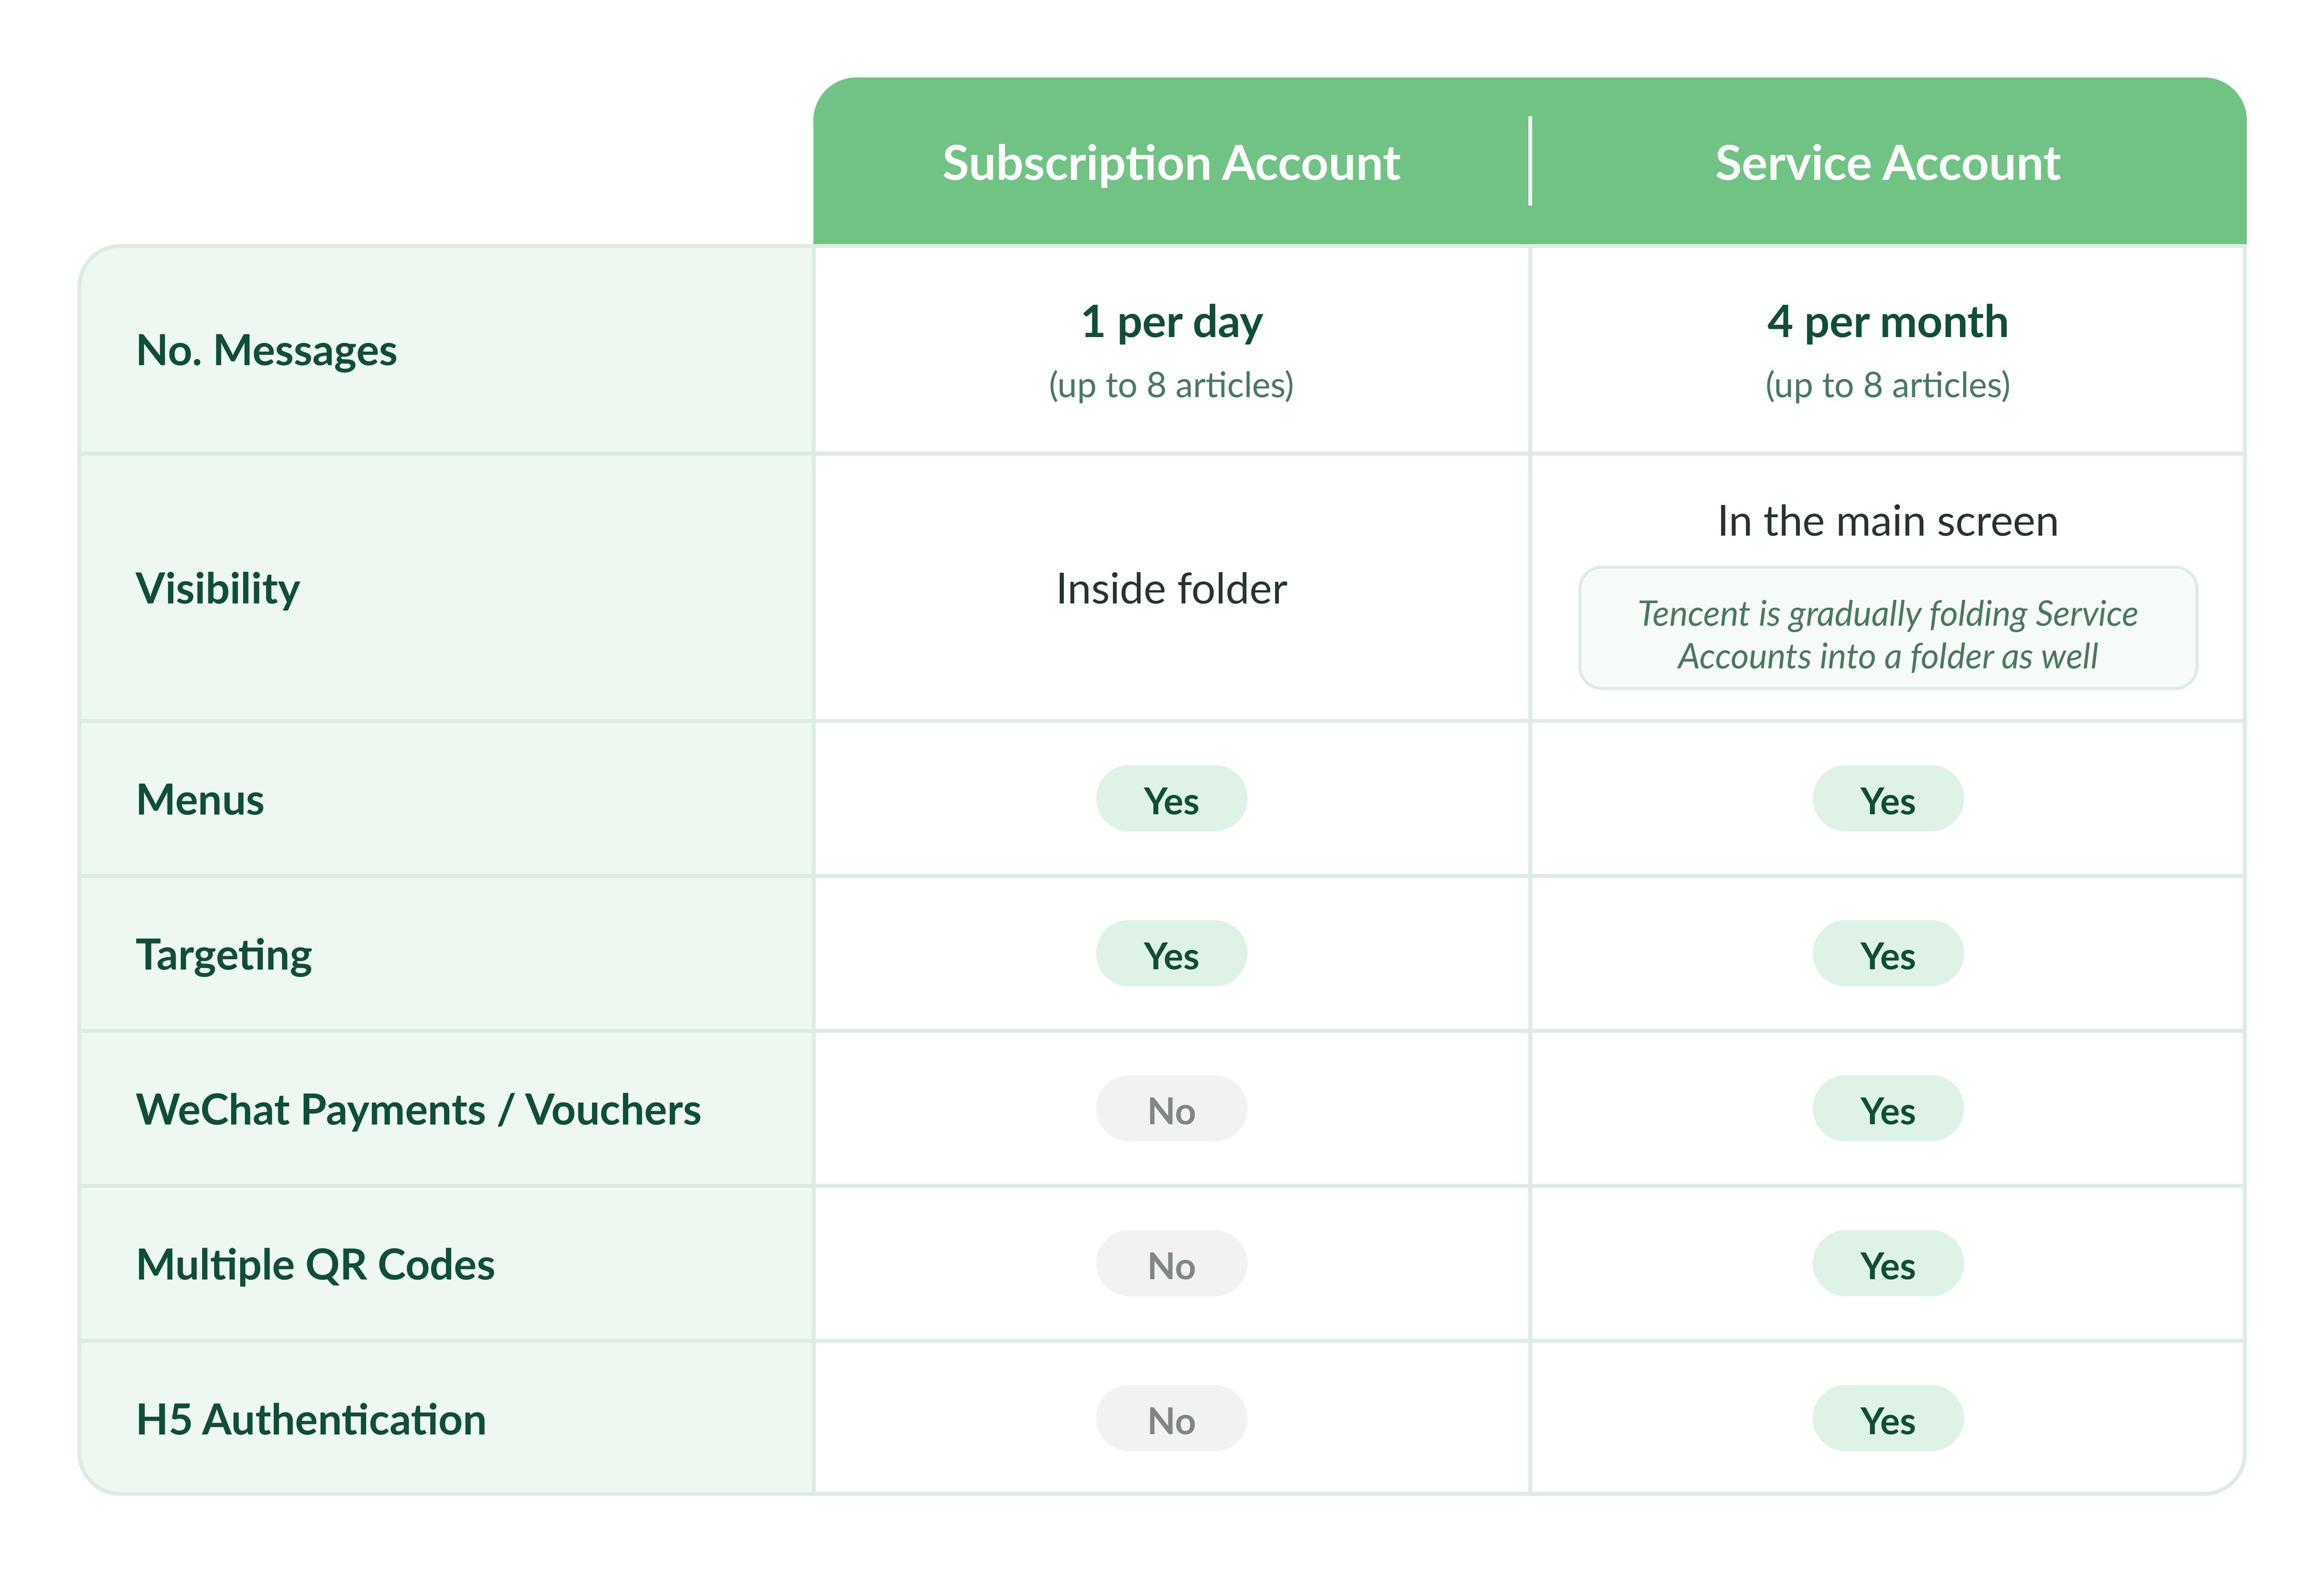Click the Visibility row label

[x=218, y=589]
